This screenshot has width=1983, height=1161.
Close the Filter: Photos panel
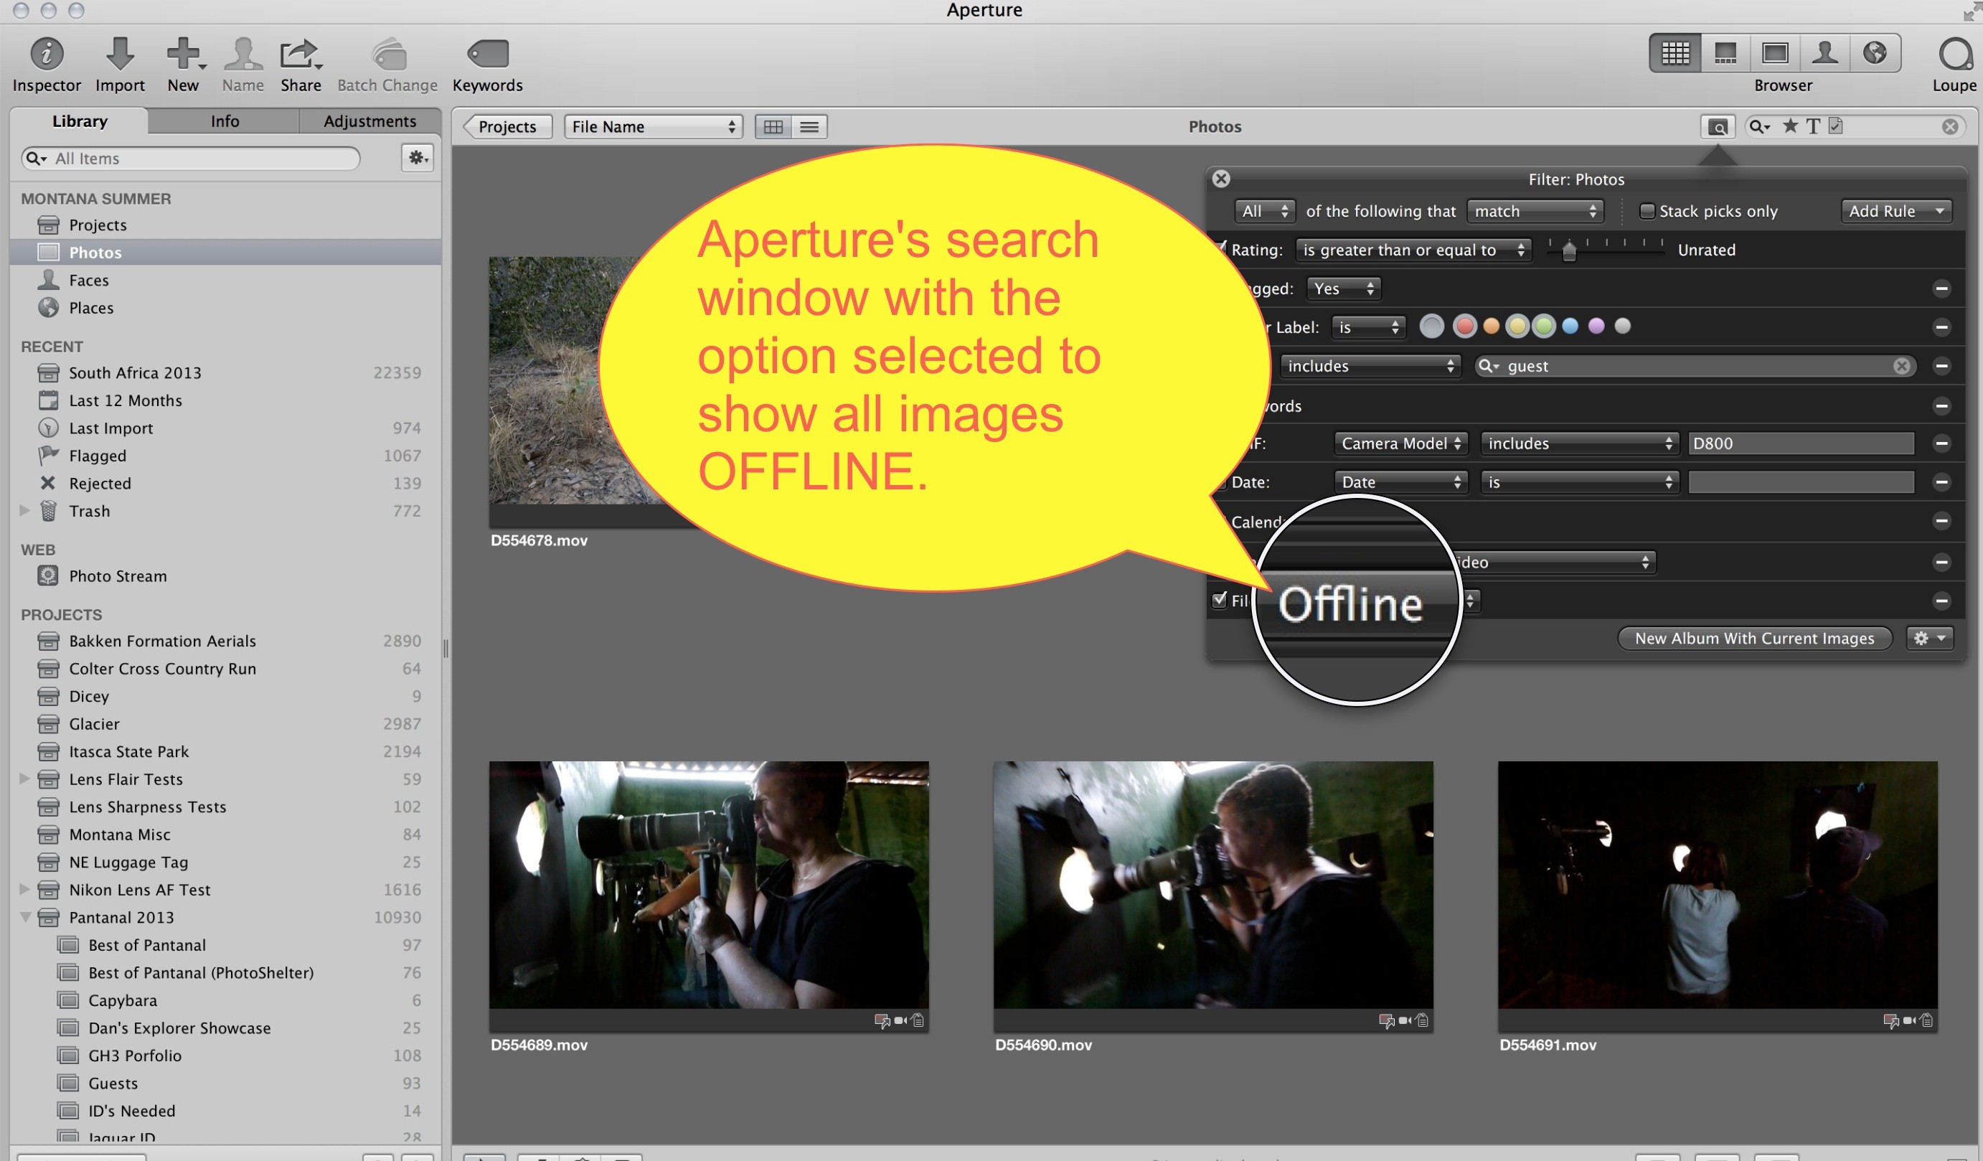(x=1220, y=179)
